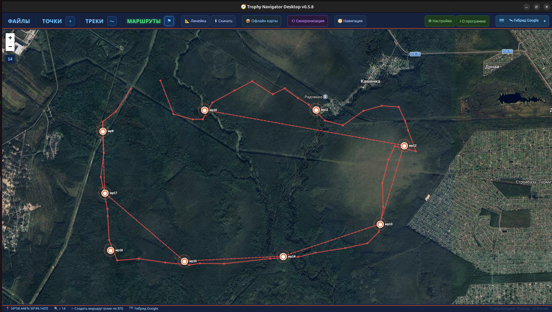
Task: Click the zoom level 14 indicator
Action: [x=10, y=59]
